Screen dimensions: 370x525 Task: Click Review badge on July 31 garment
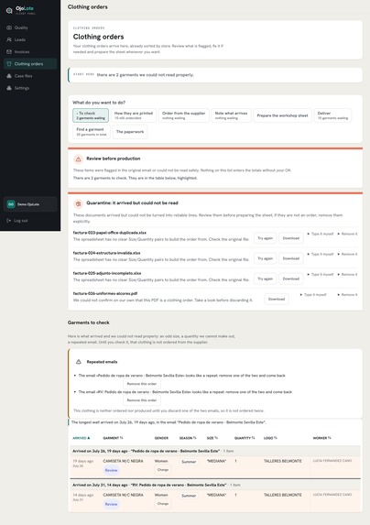(111, 504)
